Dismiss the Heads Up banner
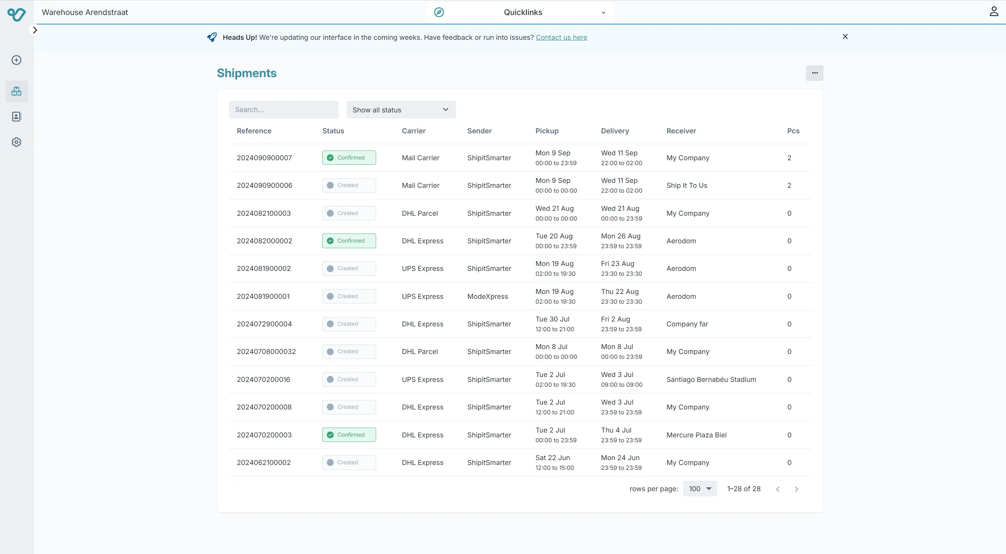The height and width of the screenshot is (554, 1006). pyautogui.click(x=845, y=36)
